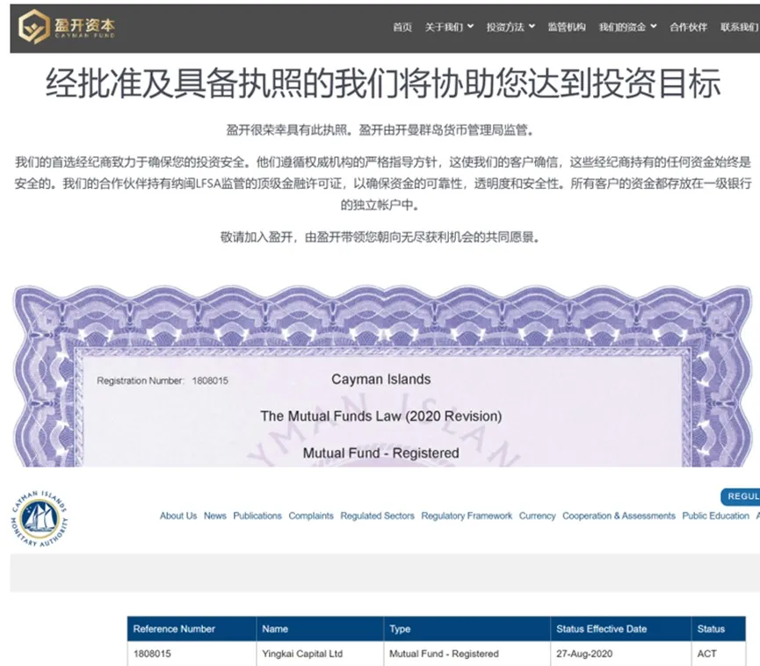Image resolution: width=760 pixels, height=666 pixels.
Task: Click the About Us link
Action: tap(178, 516)
